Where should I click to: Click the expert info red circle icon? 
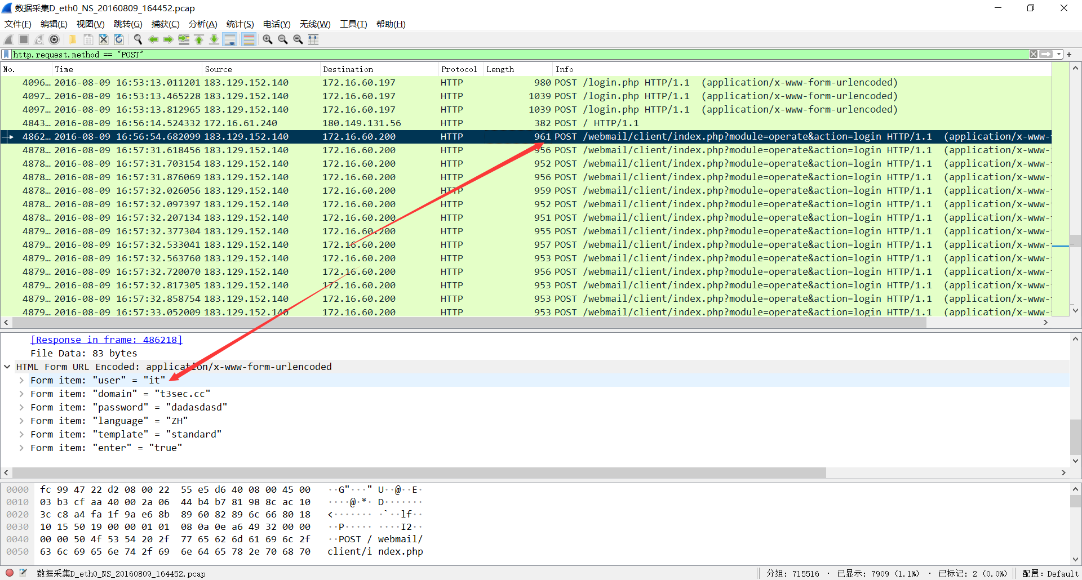(10, 573)
